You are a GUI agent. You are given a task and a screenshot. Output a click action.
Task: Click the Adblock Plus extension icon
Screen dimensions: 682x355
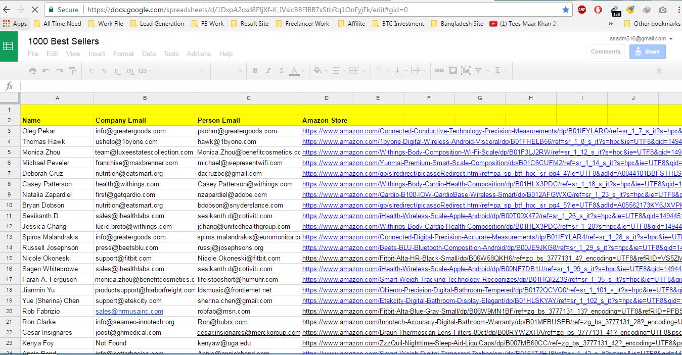(x=582, y=10)
